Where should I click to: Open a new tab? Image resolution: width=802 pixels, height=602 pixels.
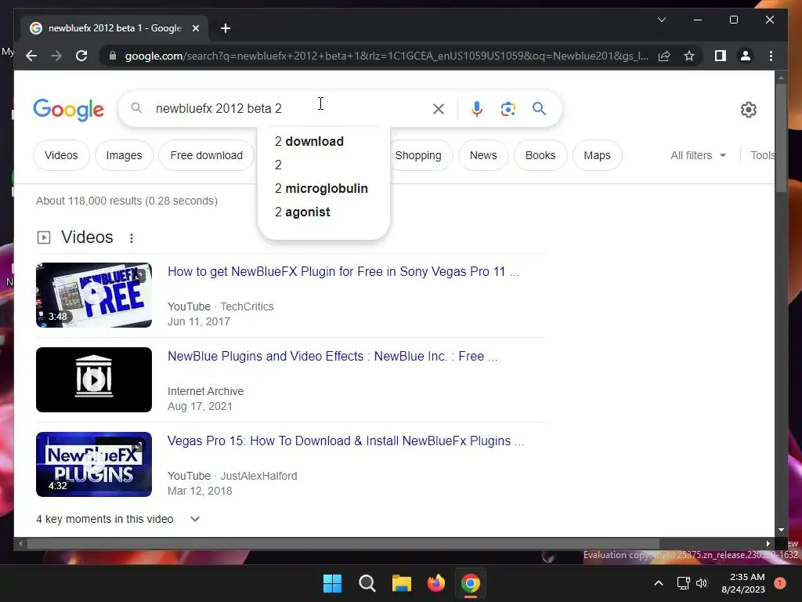coord(226,28)
